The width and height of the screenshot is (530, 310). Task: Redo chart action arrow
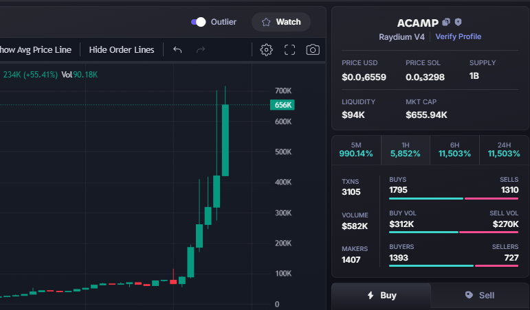pos(201,50)
